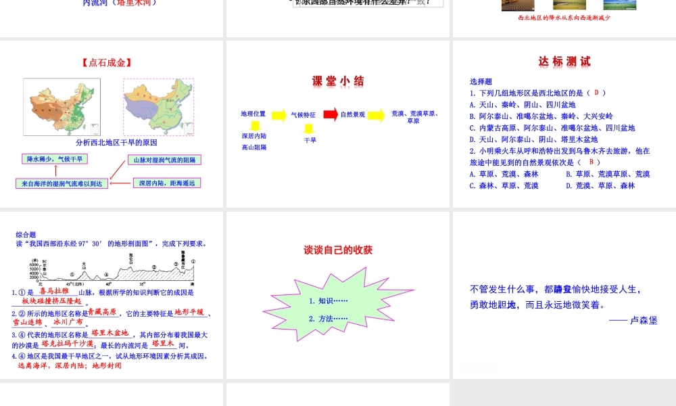Screen dimensions: 676x406
Task: Click the 高山阻隔 text
Action: click(x=254, y=148)
